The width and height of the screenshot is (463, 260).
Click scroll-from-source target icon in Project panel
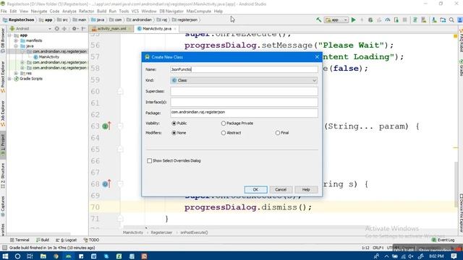(x=56, y=29)
